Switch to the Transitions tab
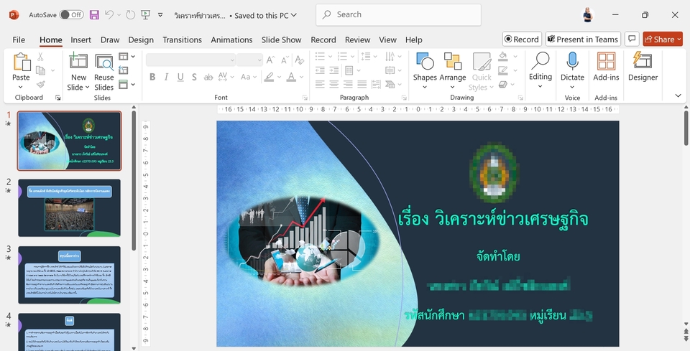690x351 pixels. [x=182, y=39]
